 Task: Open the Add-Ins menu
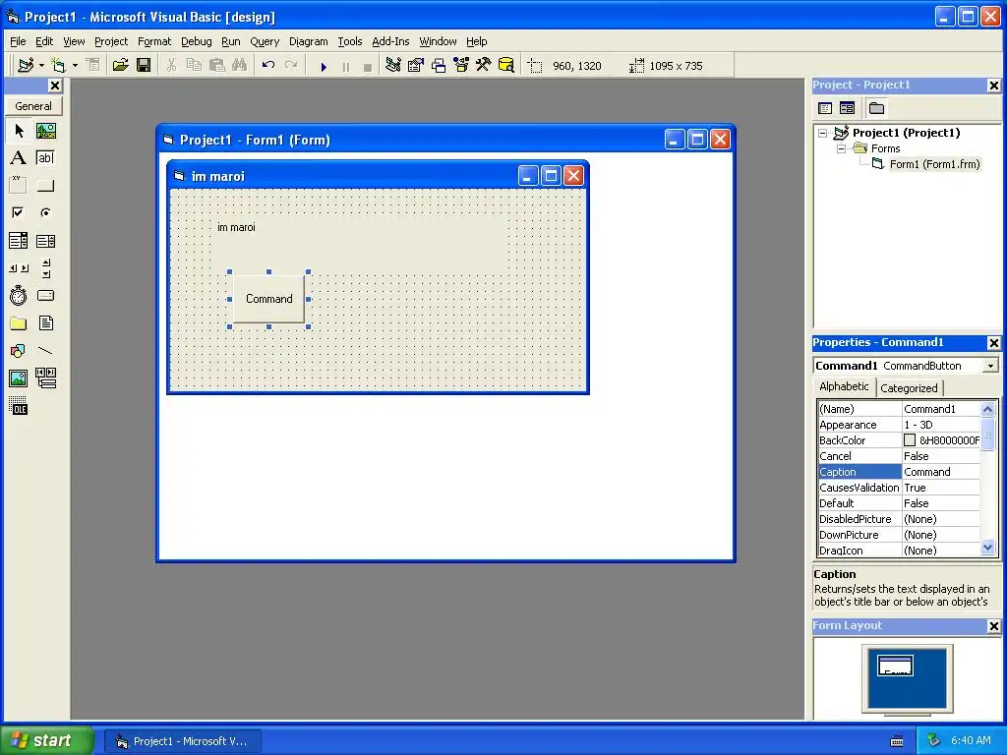390,41
